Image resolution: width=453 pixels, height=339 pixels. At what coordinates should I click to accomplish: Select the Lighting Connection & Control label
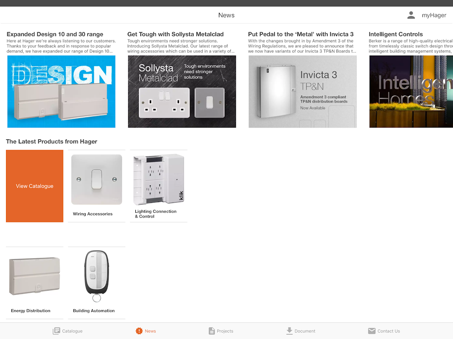click(x=155, y=214)
